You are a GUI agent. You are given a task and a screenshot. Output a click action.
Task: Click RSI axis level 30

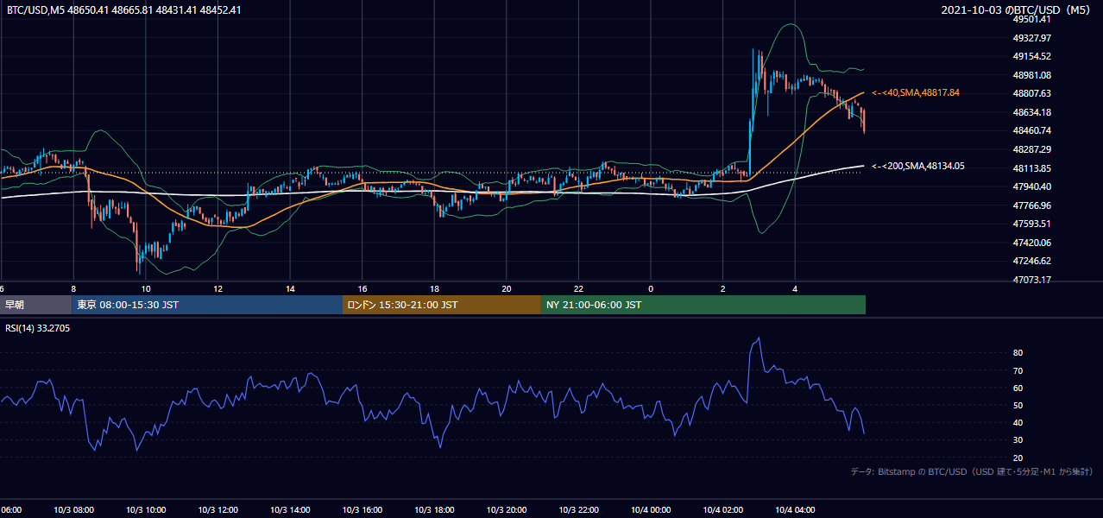(x=1018, y=440)
